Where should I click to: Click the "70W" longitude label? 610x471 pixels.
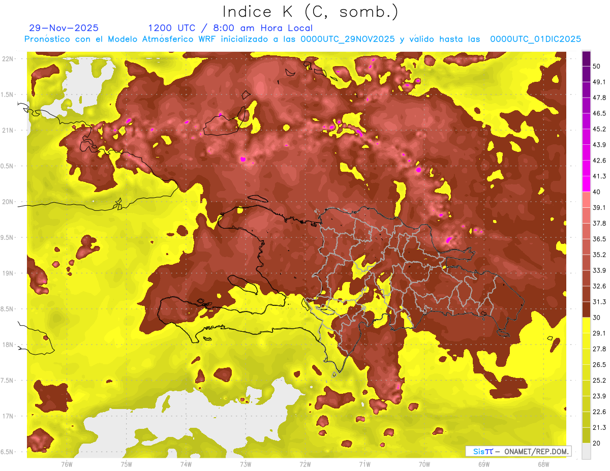[424, 464]
